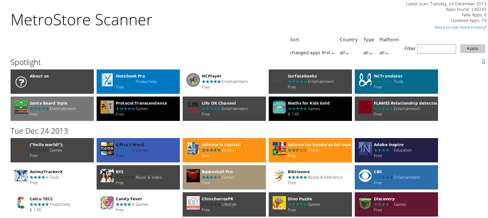Click the Notebook Pro category 'Productivity'
Screen dimensions: 488x218
click(146, 82)
